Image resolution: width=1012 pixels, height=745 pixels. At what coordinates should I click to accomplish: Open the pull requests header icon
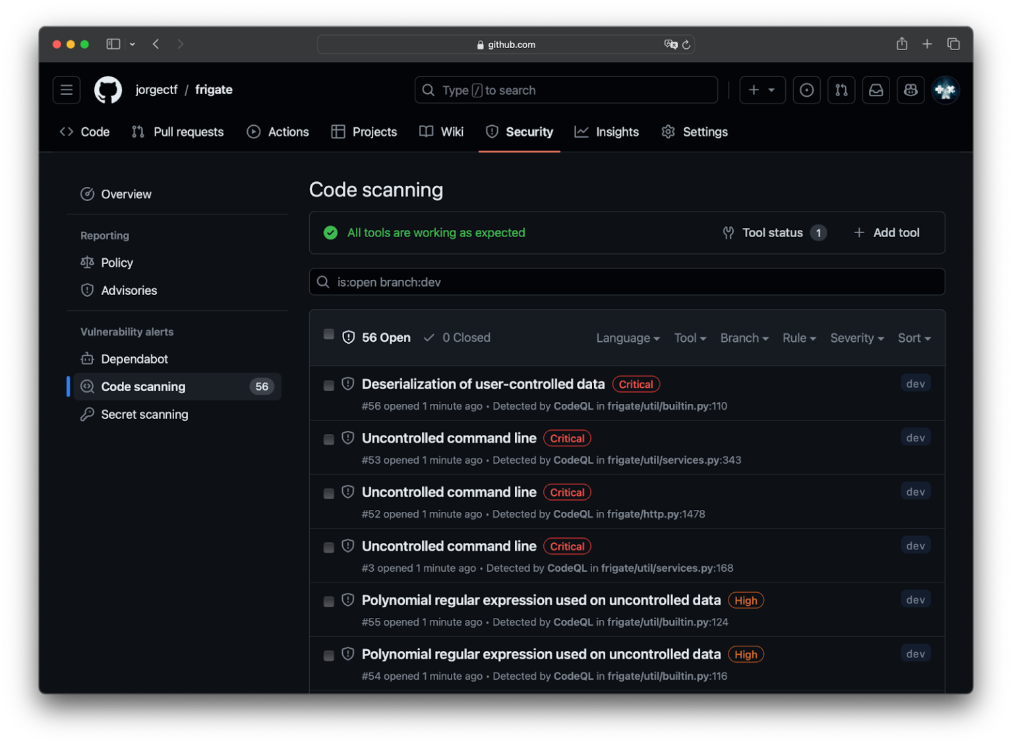click(x=841, y=90)
